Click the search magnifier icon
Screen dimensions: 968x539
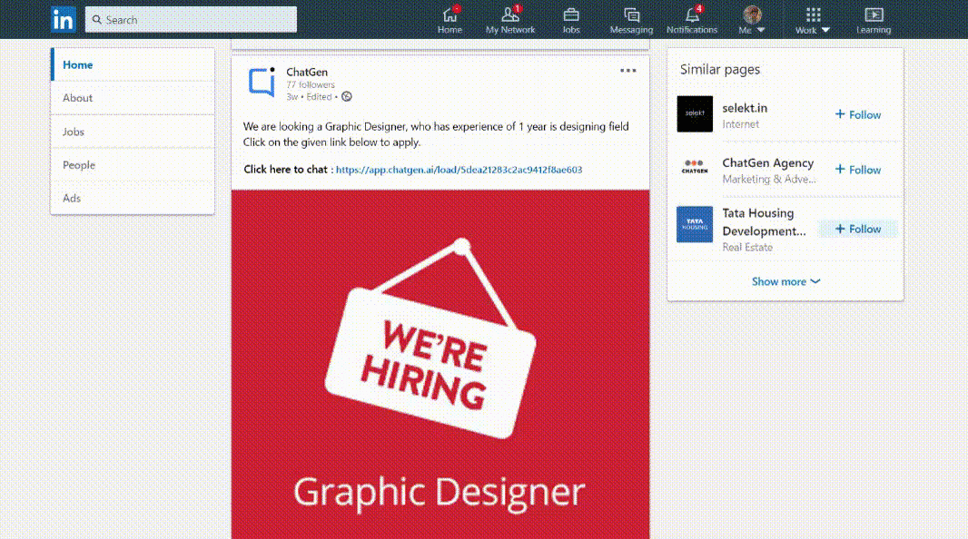(97, 20)
